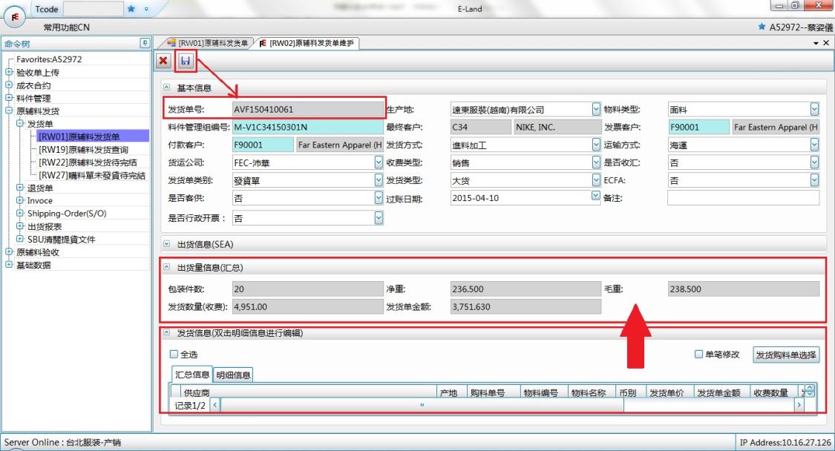Click the grid's horizontal scrollbar thumb
The width and height of the screenshot is (835, 451).
[x=422, y=405]
